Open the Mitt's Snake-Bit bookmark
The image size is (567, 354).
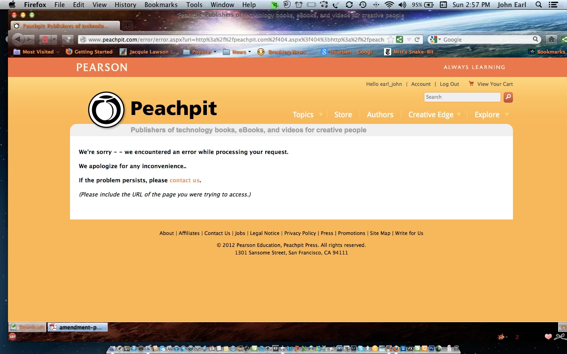(412, 52)
